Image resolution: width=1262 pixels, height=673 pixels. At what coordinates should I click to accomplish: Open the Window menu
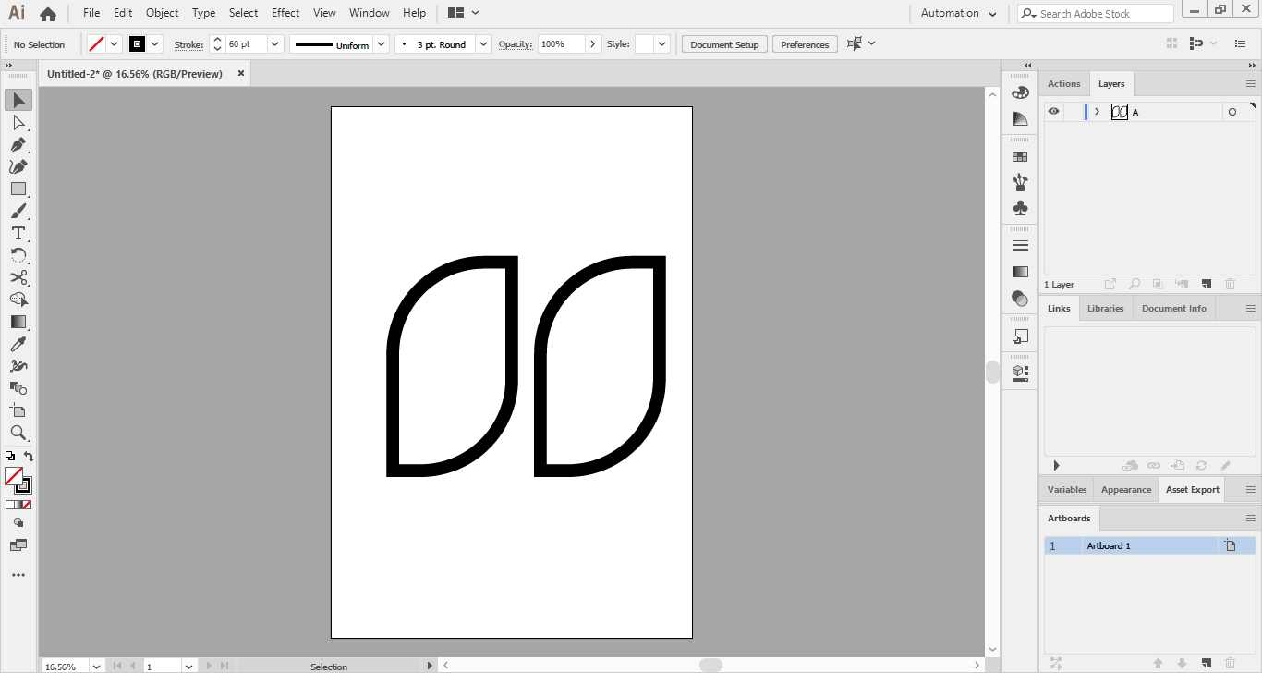click(x=370, y=13)
